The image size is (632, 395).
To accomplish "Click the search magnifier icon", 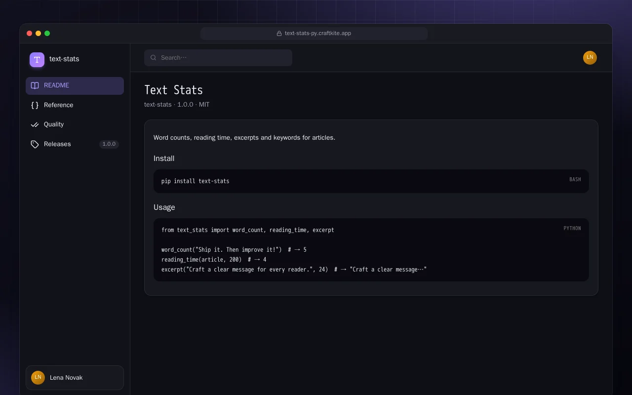I will (154, 58).
